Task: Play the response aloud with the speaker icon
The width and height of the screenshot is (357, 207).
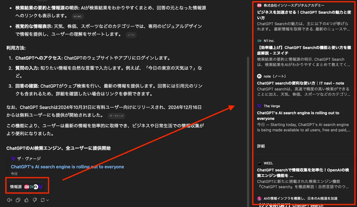Action: 10,200
